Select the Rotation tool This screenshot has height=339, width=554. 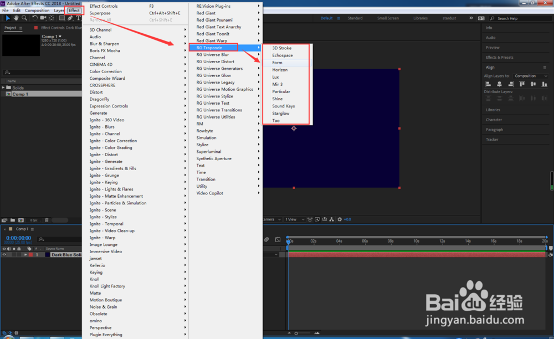pos(34,18)
